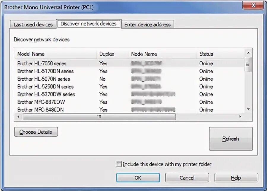The height and width of the screenshot is (191, 267).
Task: Switch to the Last used devices tab
Action: point(33,25)
